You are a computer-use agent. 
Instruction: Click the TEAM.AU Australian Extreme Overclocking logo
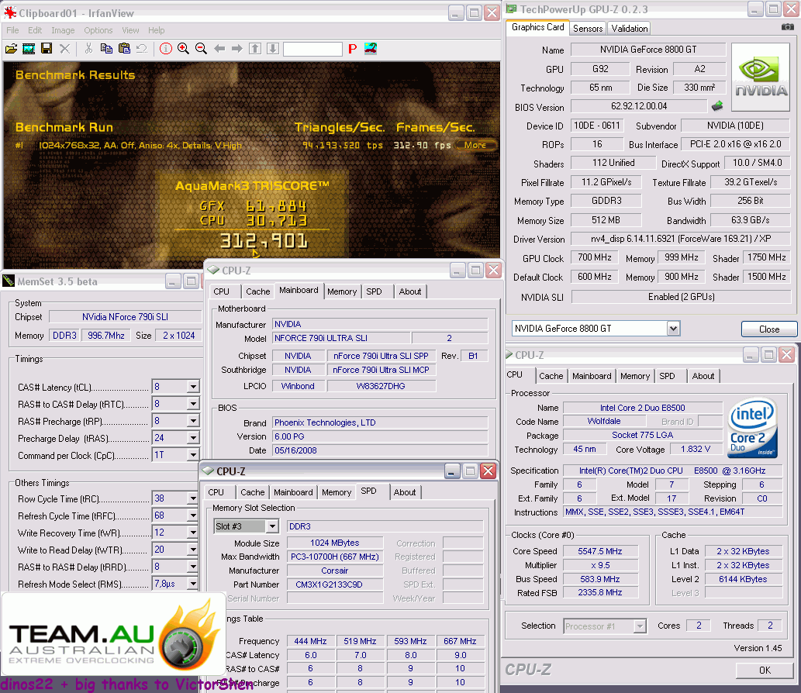point(113,635)
